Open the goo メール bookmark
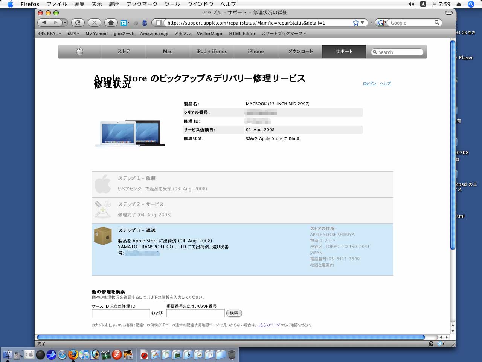 [124, 34]
